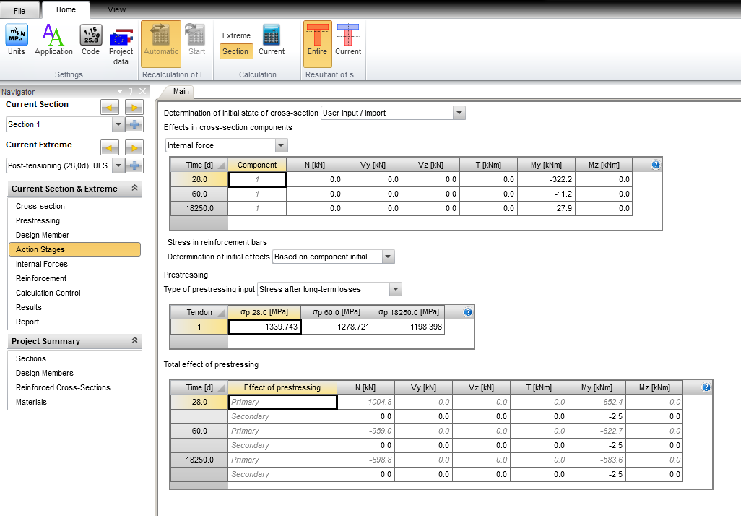Expand the Internal force dropdown
The width and height of the screenshot is (741, 516).
coord(280,145)
